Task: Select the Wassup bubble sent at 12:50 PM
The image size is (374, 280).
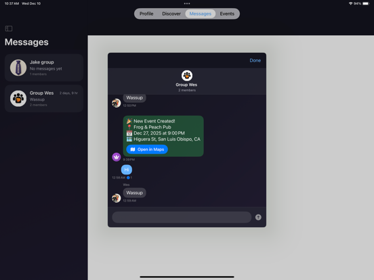Action: coord(135,98)
